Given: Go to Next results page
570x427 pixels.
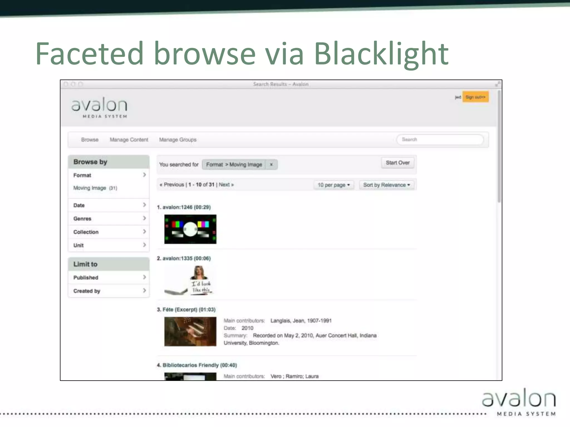Looking at the screenshot, I should point(226,185).
